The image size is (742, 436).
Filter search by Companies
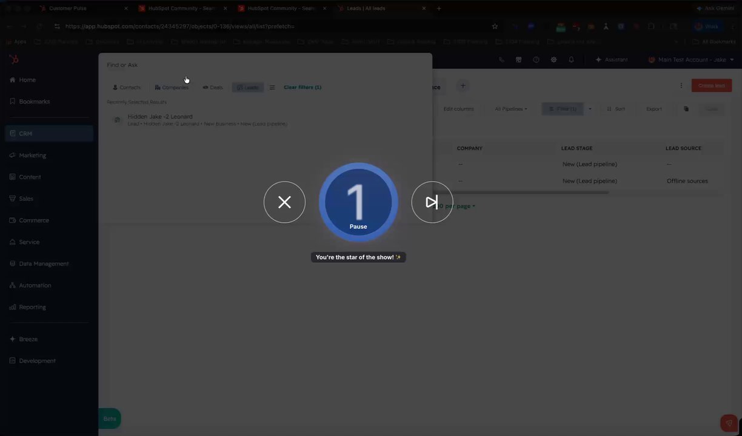pos(172,87)
